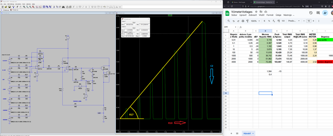Screen dimensions: 333x136
Task: Click the V(out) trace label above the plot
Action: coord(170,15)
